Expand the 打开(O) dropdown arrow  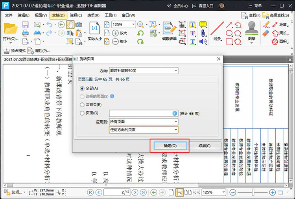[11, 43]
